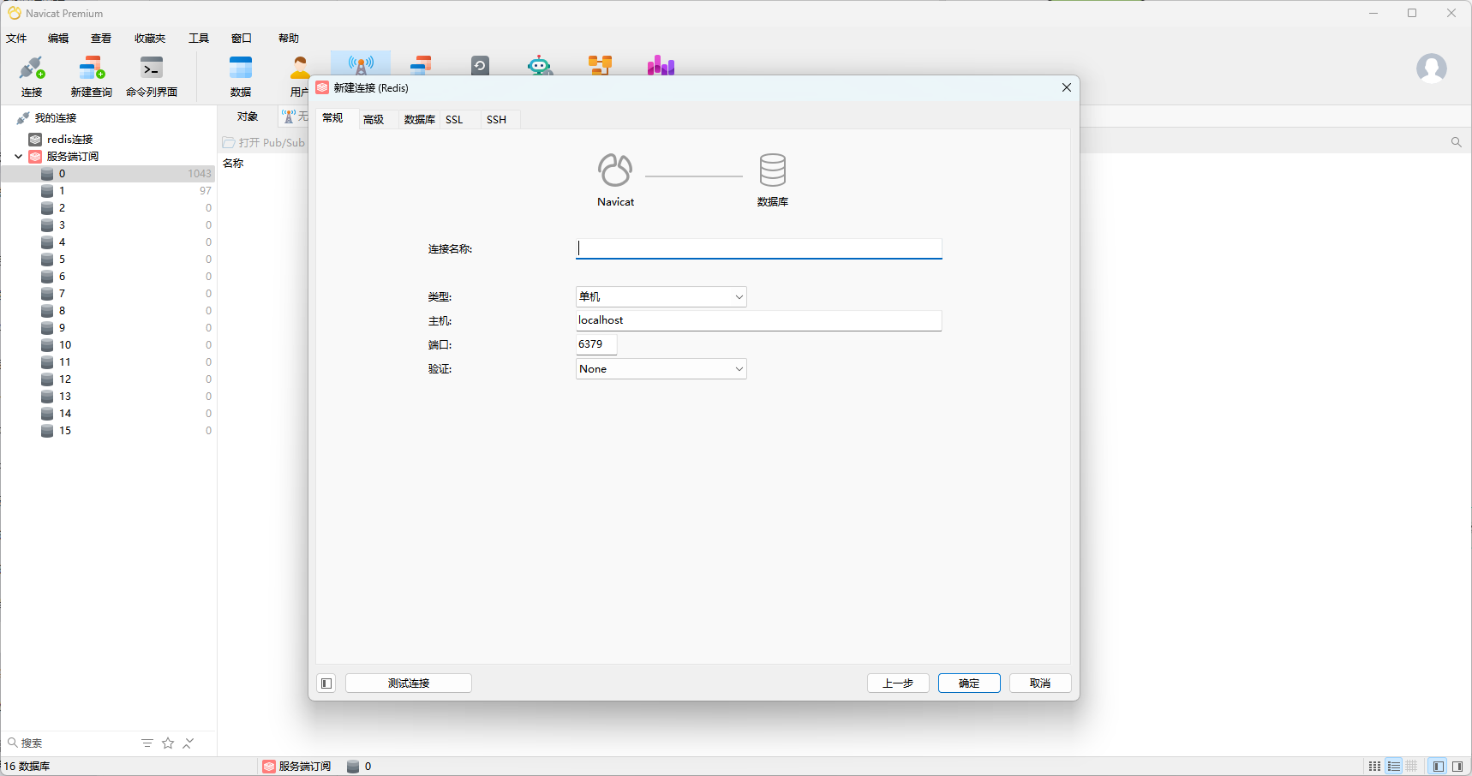Click the 确定 button
The image size is (1472, 776).
point(969,683)
